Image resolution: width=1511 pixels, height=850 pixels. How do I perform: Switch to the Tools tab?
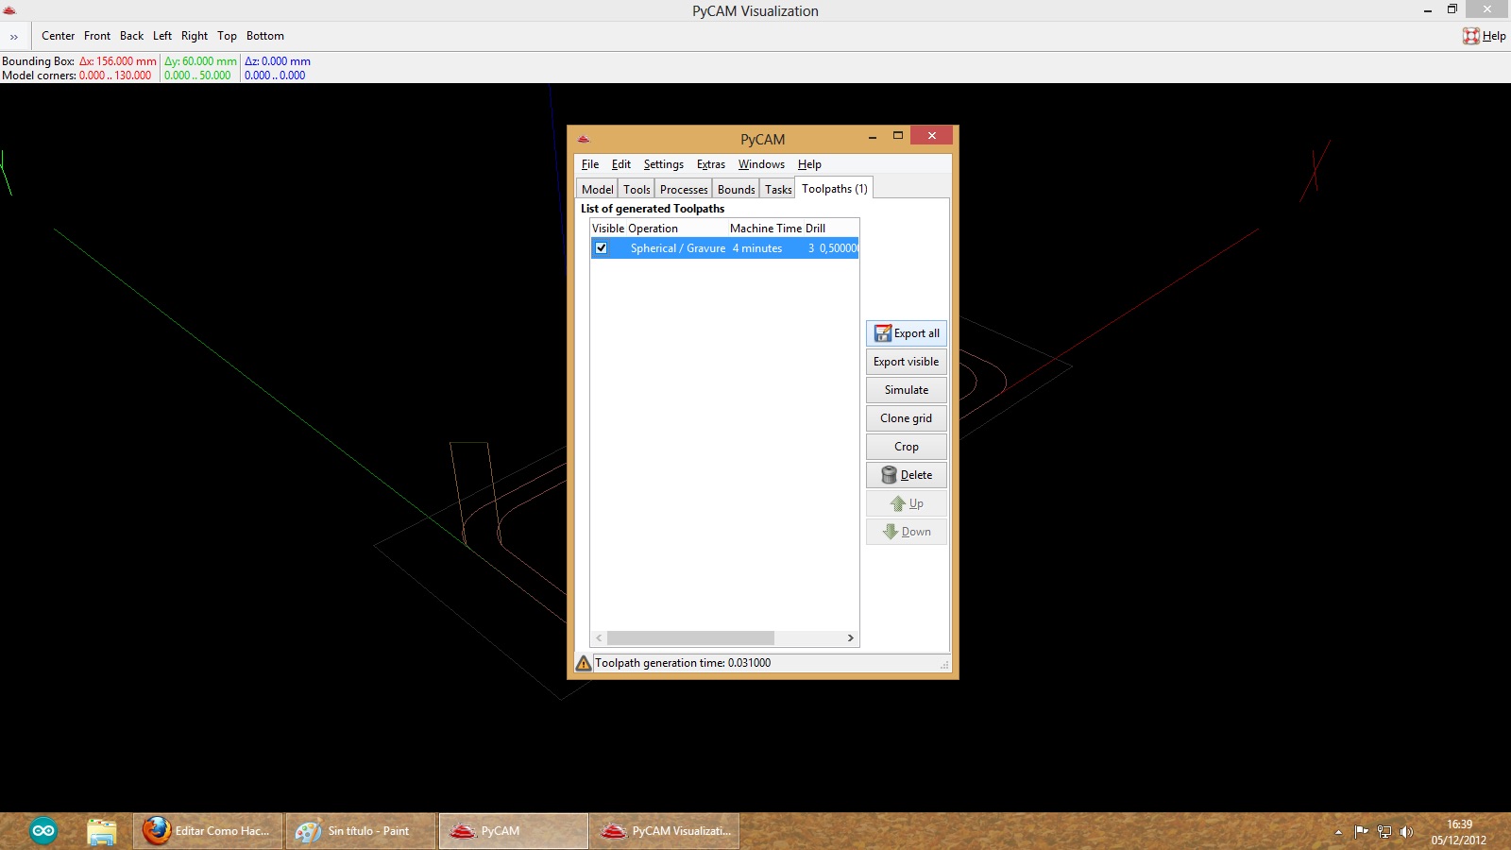point(637,190)
